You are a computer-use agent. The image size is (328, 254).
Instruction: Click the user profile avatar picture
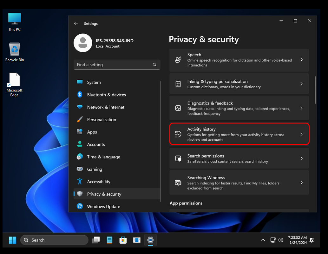point(83,43)
